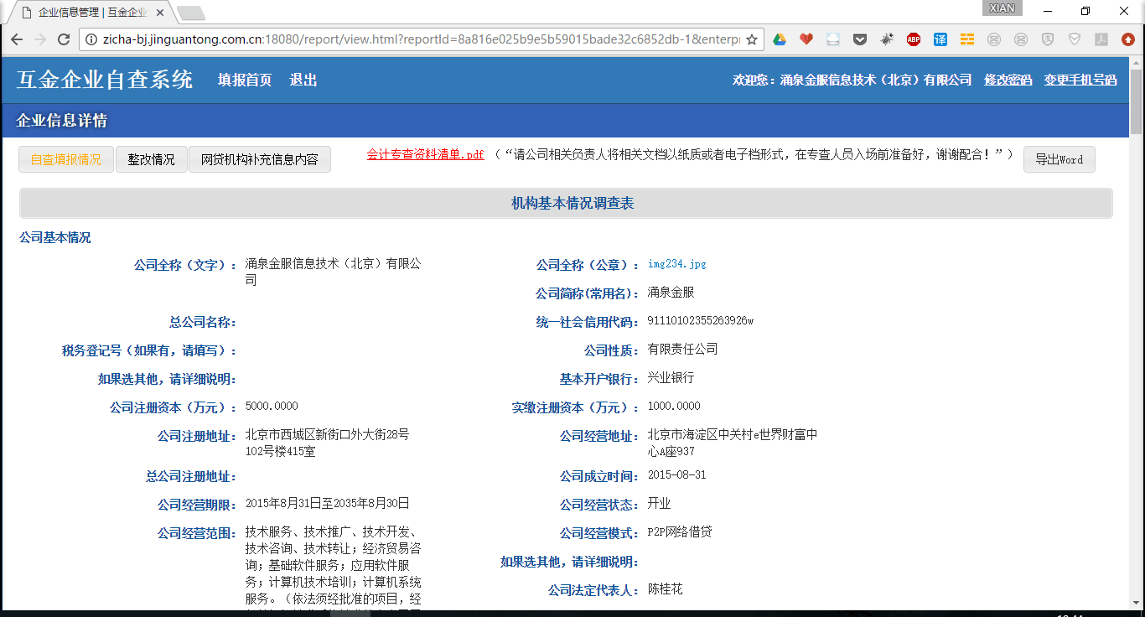This screenshot has height=617, width=1145.
Task: Click the 基本开户银行 value 兴业银行
Action: click(671, 378)
